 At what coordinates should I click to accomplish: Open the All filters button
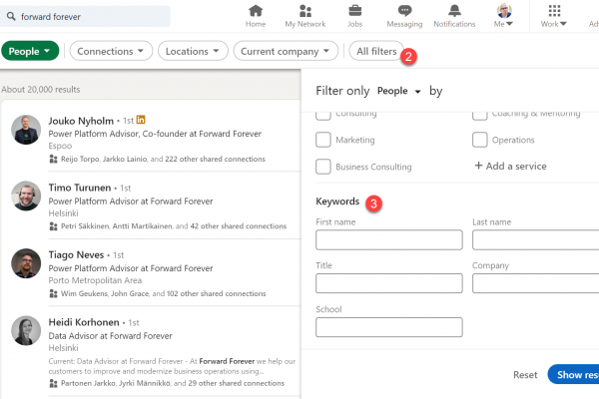[x=376, y=51]
